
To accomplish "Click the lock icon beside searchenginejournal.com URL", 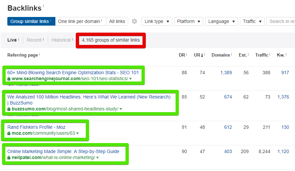I will [x=9, y=79].
